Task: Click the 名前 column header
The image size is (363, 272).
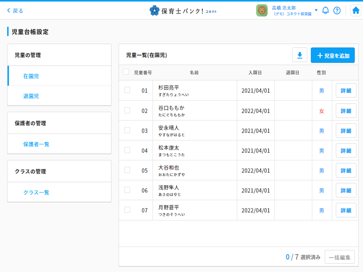Action: pos(194,73)
